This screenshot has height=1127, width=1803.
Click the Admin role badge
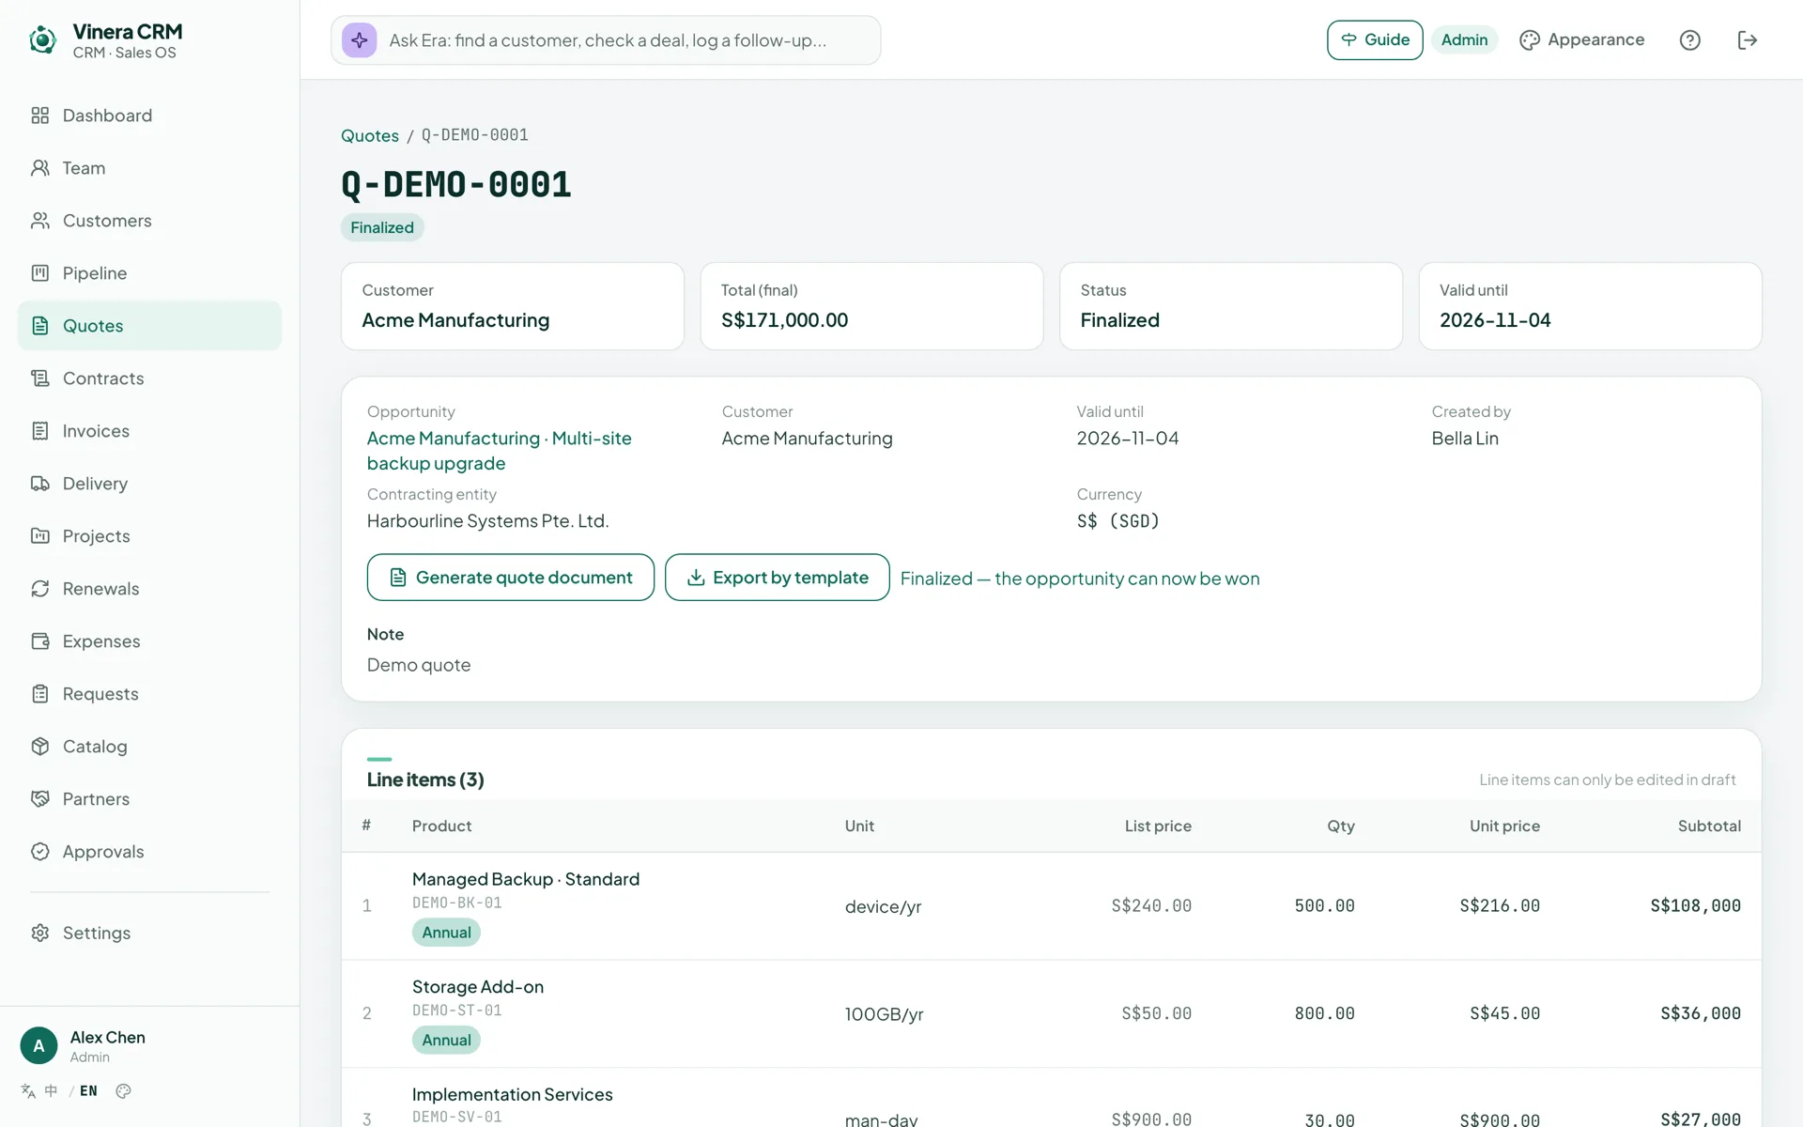click(x=1464, y=40)
